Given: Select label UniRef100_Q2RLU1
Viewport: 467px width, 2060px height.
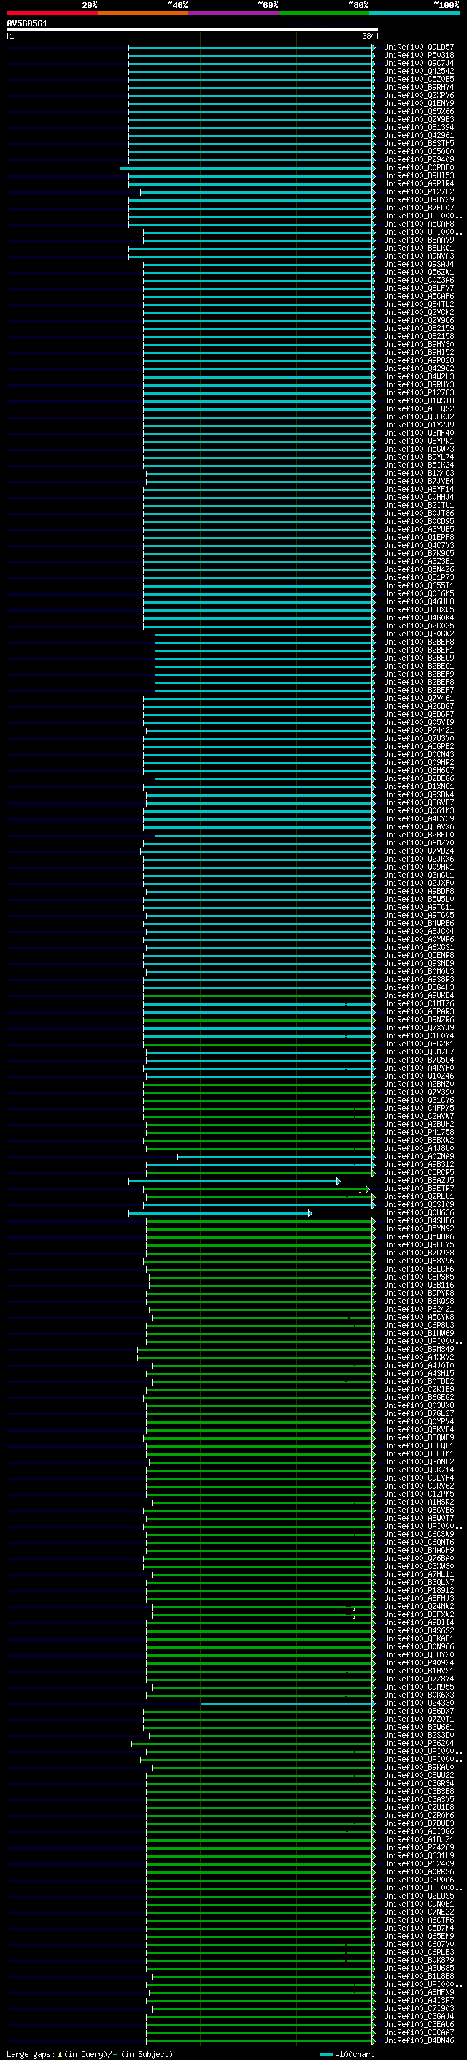Looking at the screenshot, I should (419, 1197).
